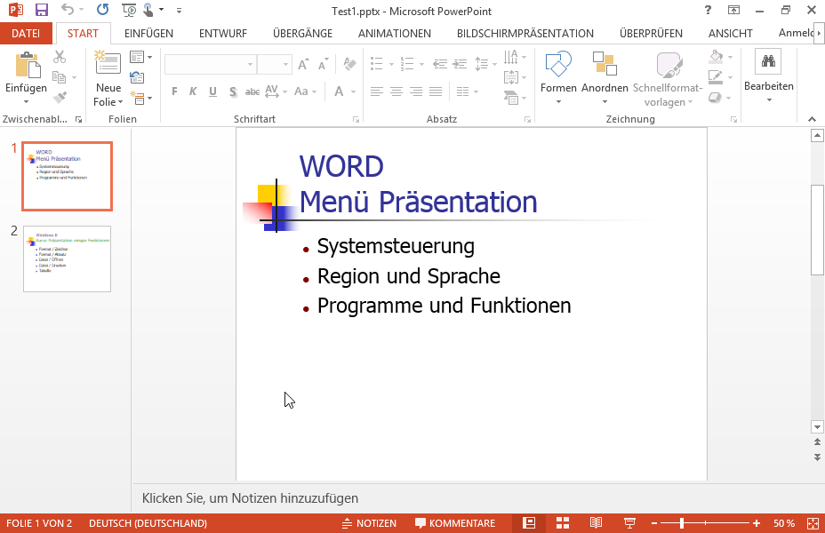Convert text to SmartArt icon

pos(511,97)
